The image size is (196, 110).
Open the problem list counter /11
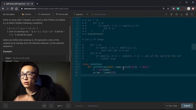tap(60, 106)
